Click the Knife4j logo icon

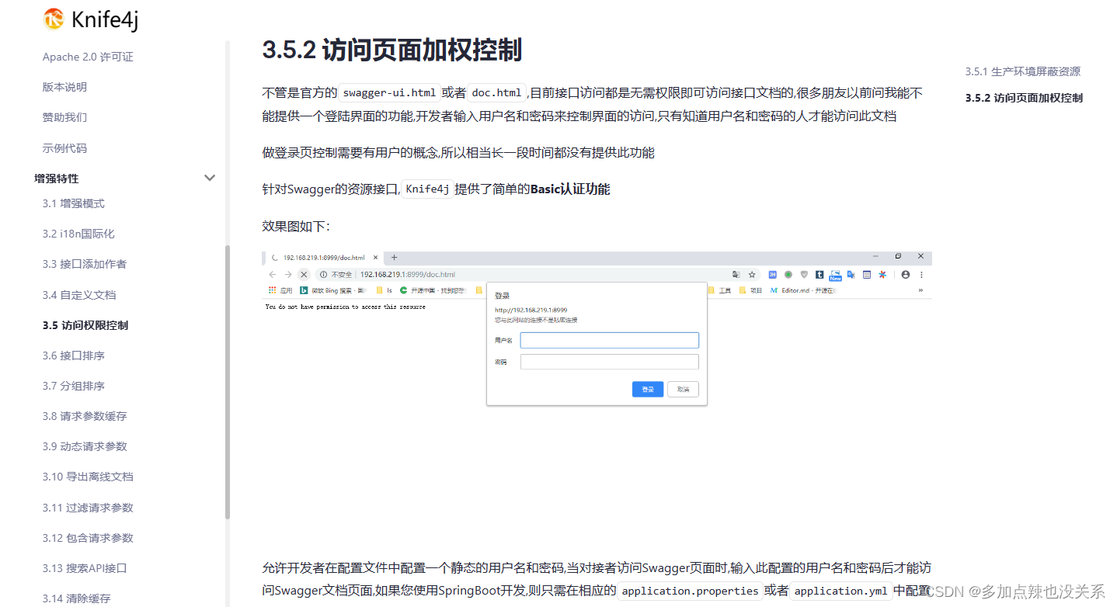[x=54, y=19]
